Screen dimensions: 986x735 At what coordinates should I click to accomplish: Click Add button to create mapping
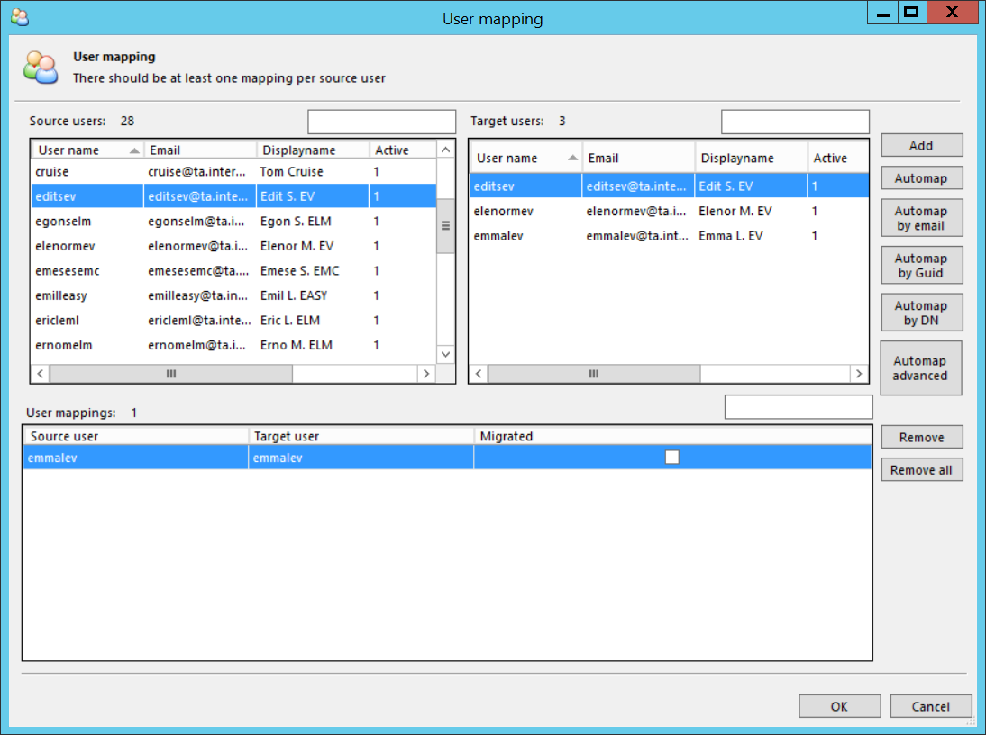tap(921, 145)
